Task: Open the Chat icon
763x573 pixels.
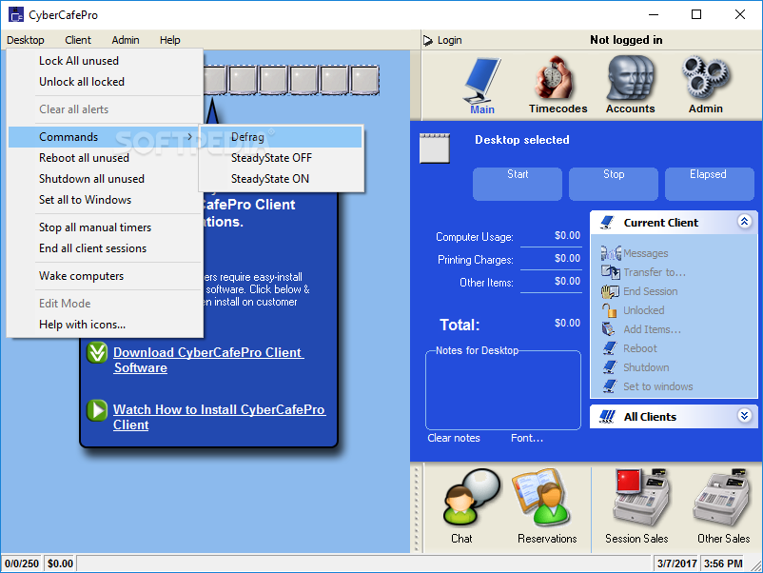Action: point(471,497)
